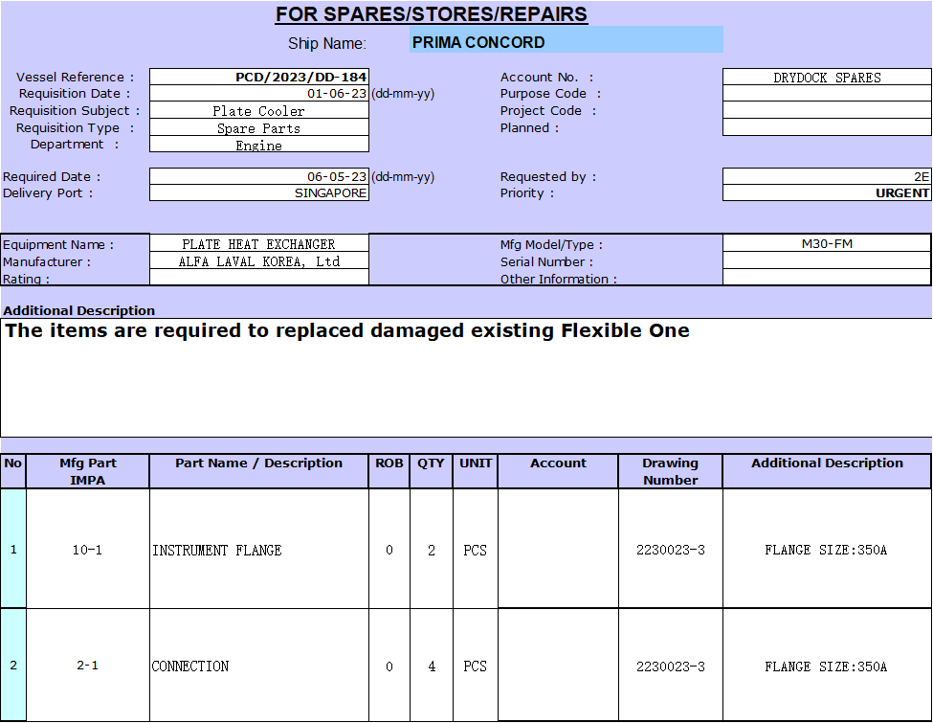The image size is (933, 723).
Task: Click the Required Date value 06-05-23
Action: 259,177
